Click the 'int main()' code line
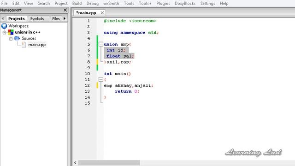Viewport: 295px width, 166px height. [x=117, y=74]
